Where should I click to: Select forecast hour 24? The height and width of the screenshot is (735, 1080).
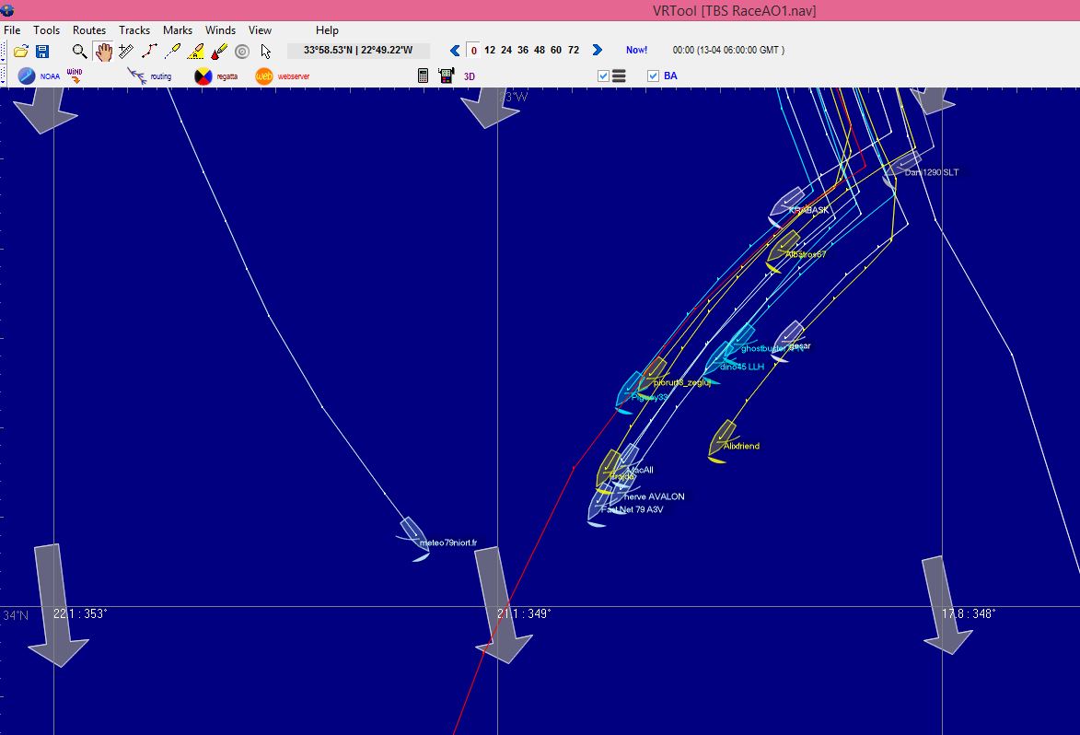coord(506,51)
